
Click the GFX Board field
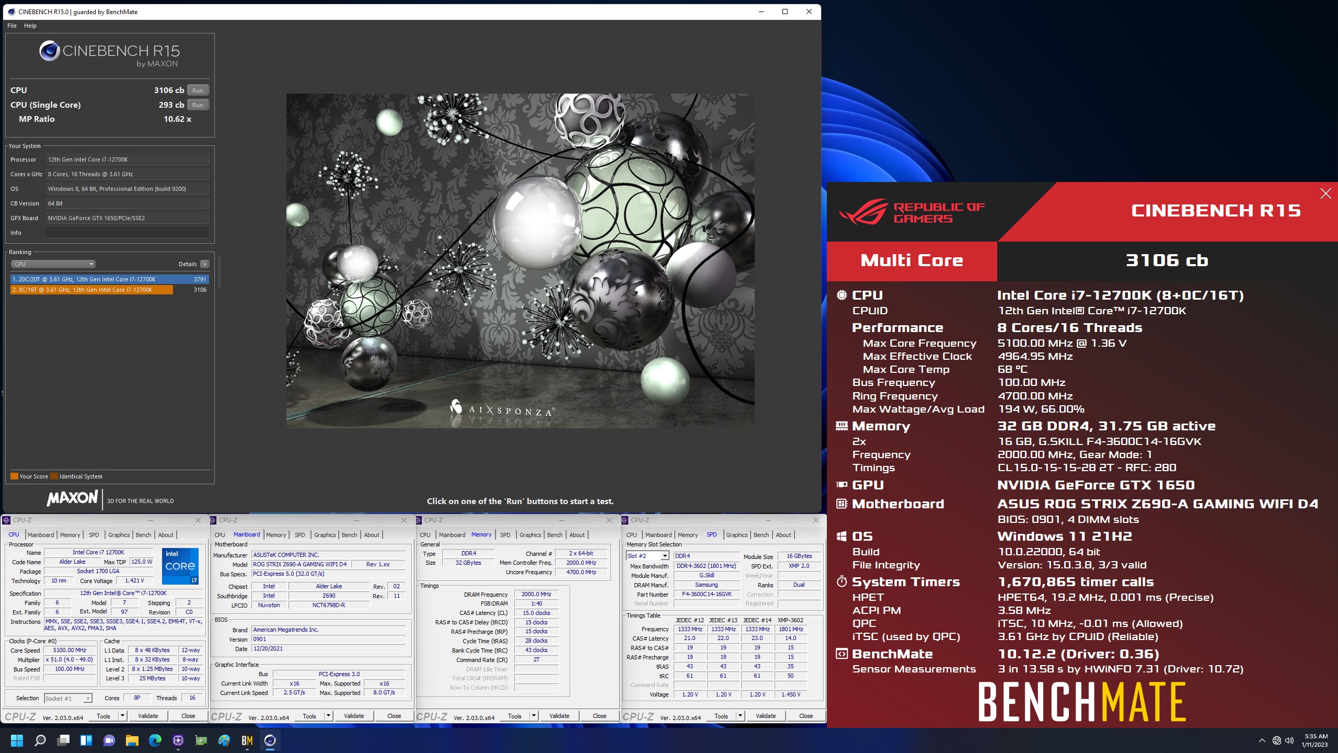pos(127,218)
